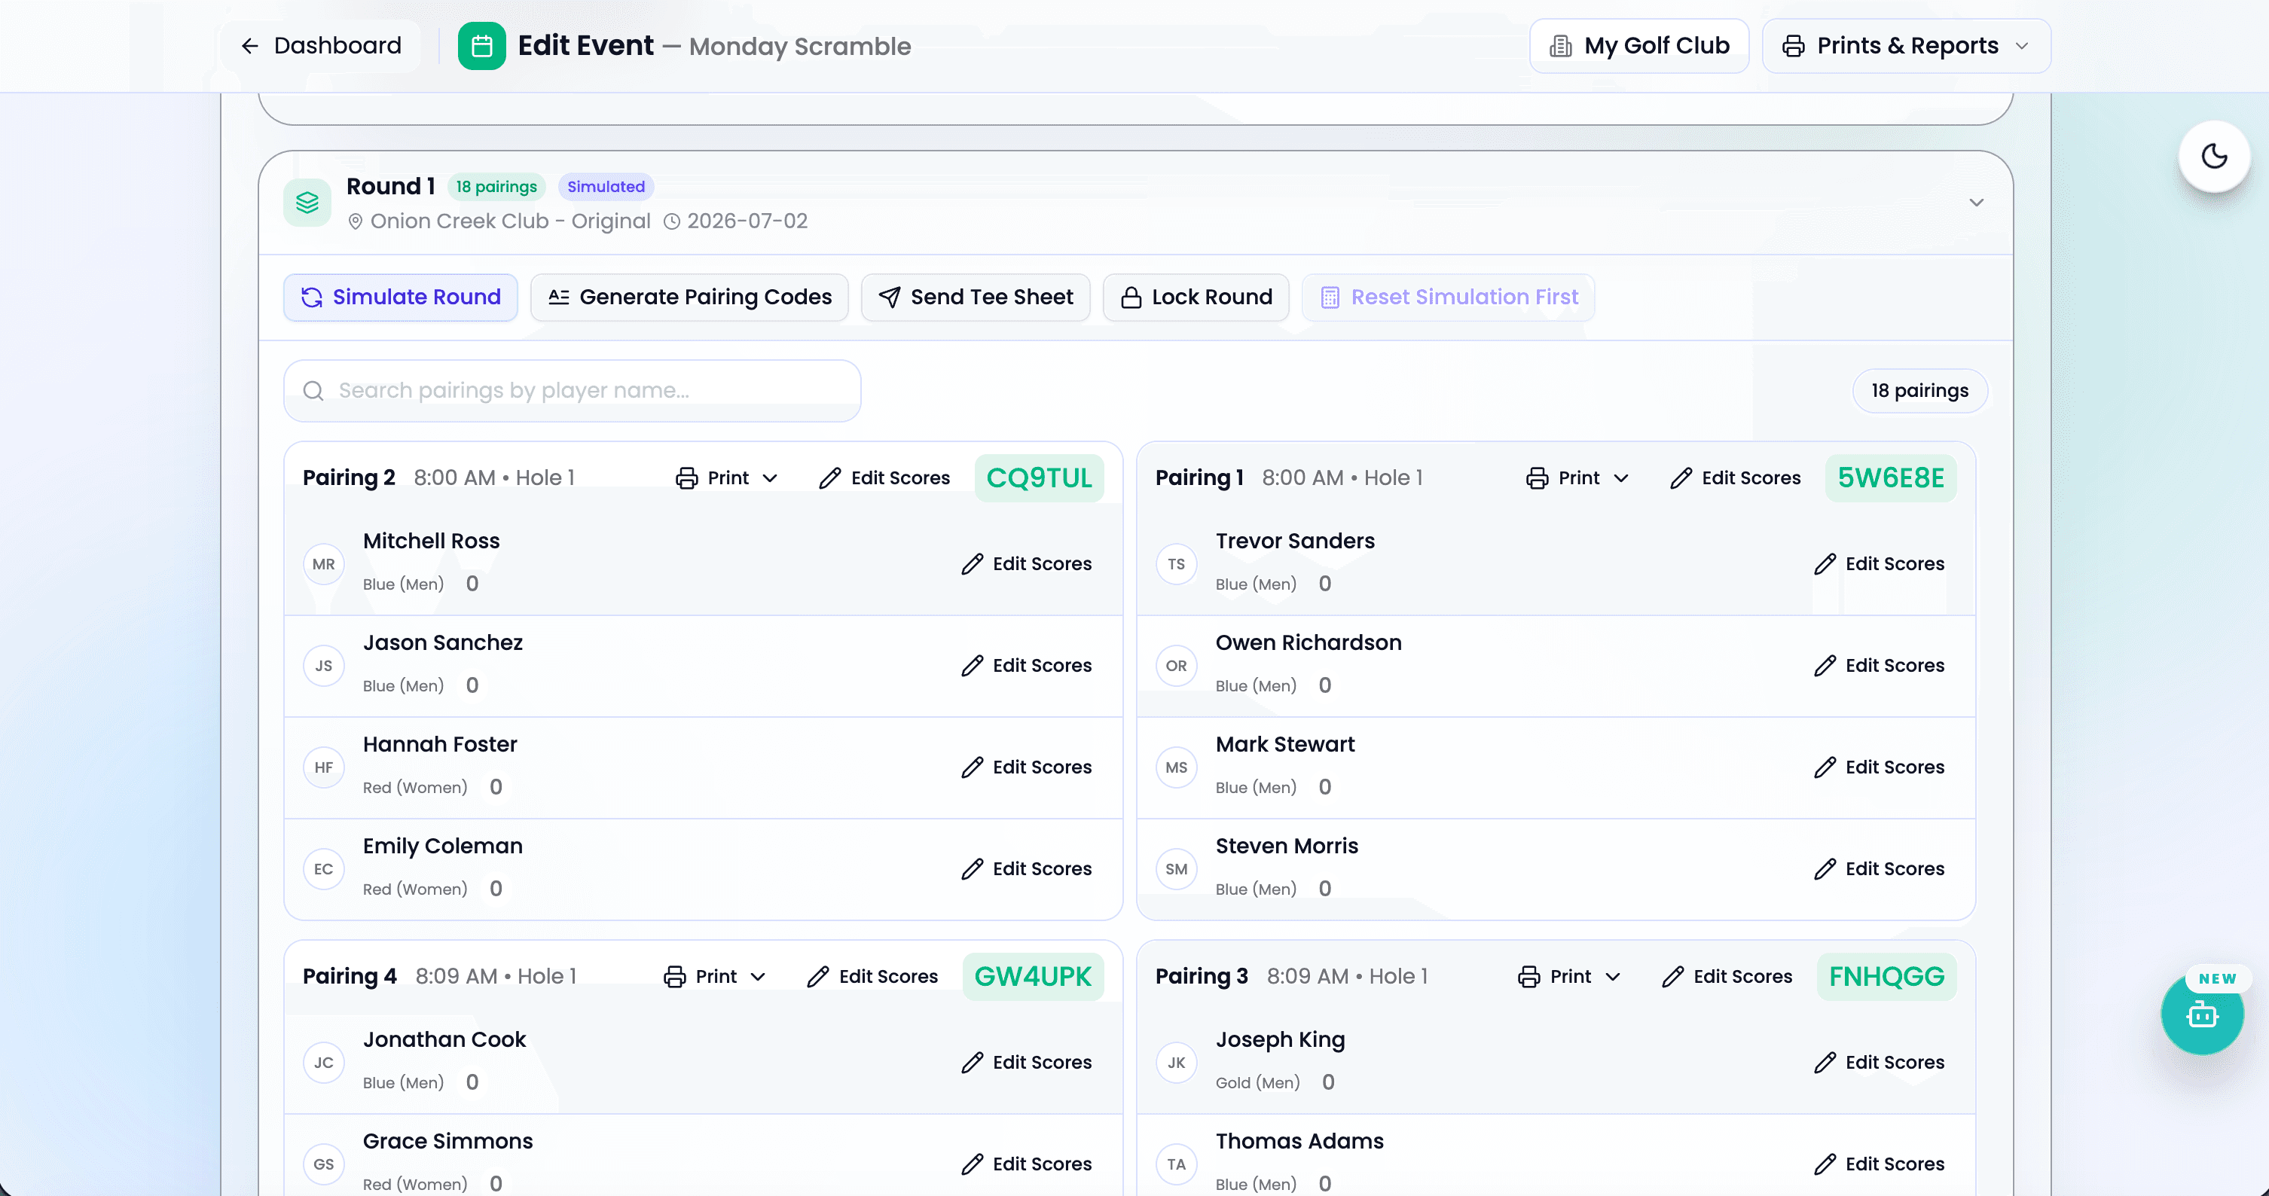Open the Print dropdown for Pairing 3
This screenshot has width=2269, height=1196.
[1570, 976]
